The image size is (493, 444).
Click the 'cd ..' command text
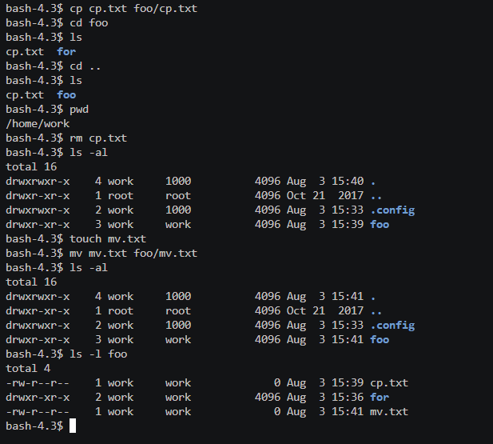pyautogui.click(x=85, y=66)
